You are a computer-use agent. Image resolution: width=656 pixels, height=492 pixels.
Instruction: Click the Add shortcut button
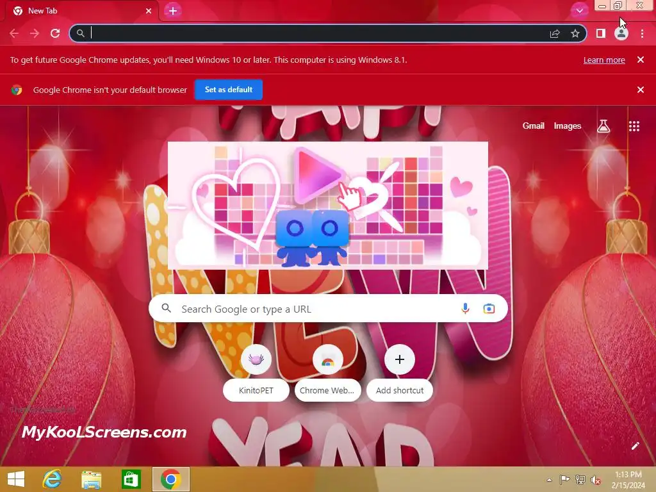(400, 372)
